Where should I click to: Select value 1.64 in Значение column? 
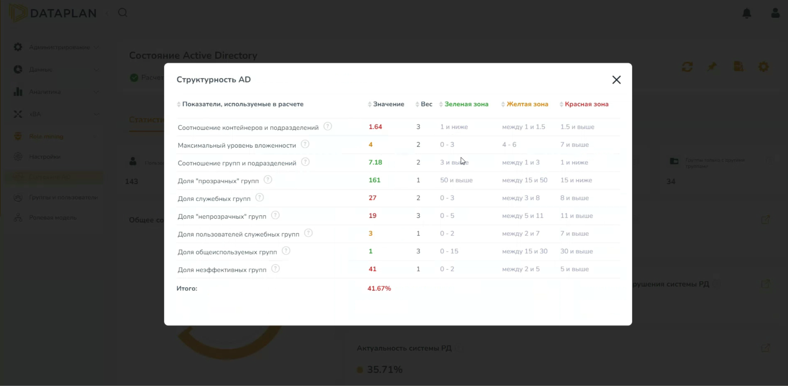click(375, 127)
